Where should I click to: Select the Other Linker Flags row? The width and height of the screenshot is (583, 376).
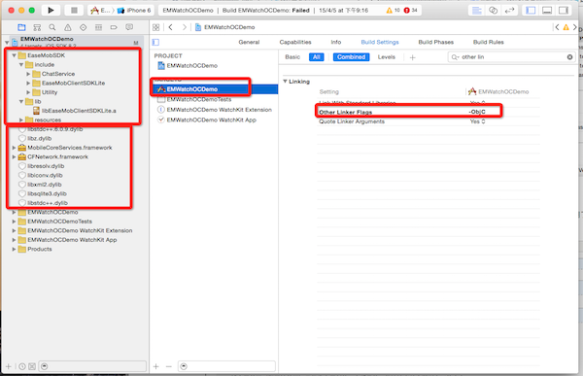click(429, 112)
